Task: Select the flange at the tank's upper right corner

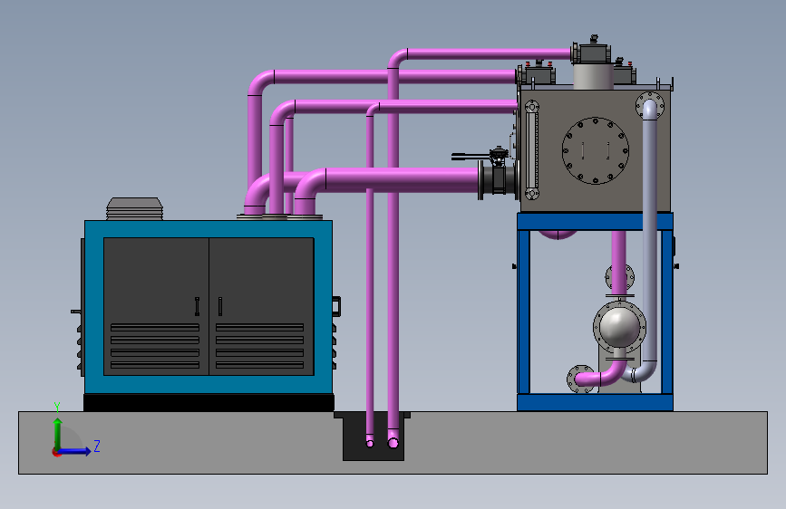Action: [x=650, y=105]
